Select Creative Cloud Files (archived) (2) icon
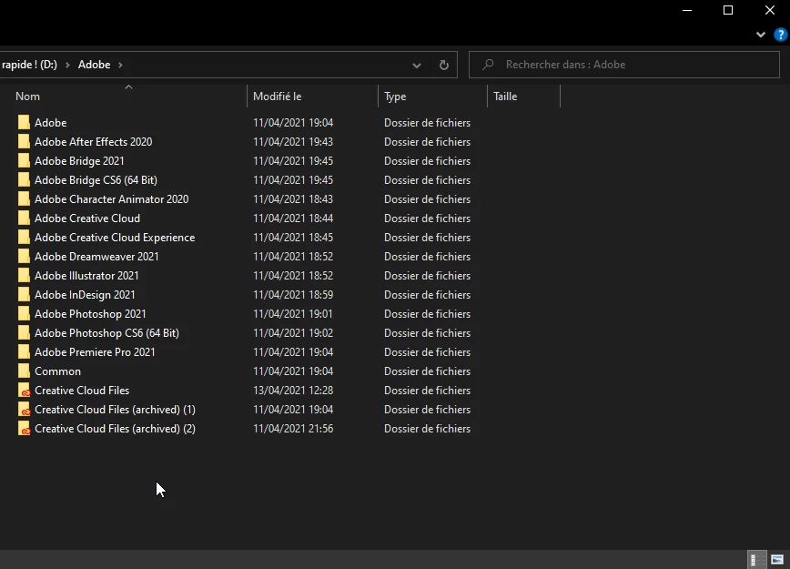 coord(24,429)
